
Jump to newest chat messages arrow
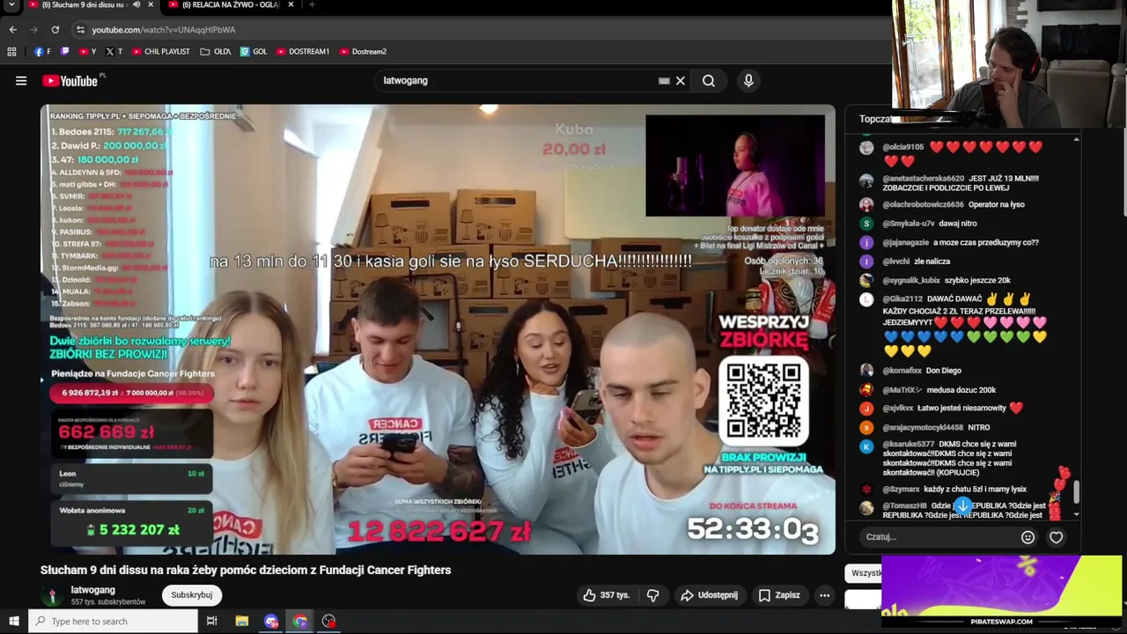pyautogui.click(x=962, y=506)
